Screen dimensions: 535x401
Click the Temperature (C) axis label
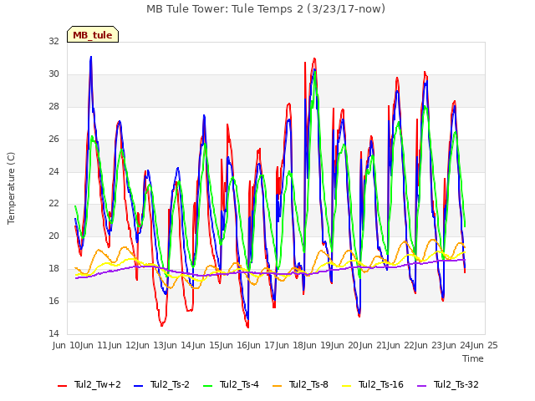point(11,188)
